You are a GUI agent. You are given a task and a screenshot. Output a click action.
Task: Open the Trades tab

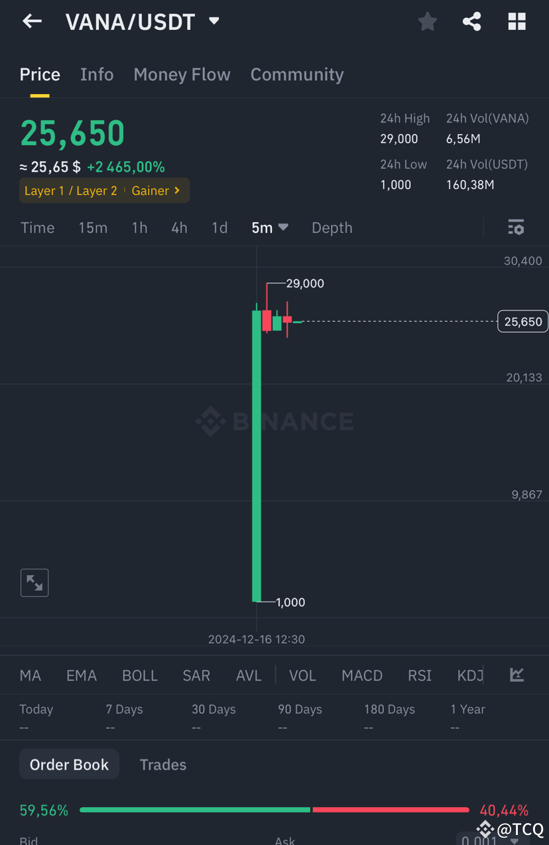(163, 764)
